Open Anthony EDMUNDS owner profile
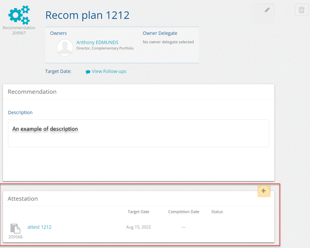This screenshot has height=248, width=310. pos(97,42)
